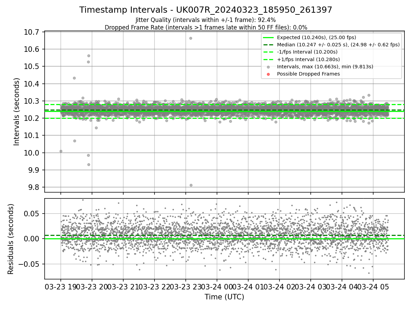Click the outlier point near 10.07 s
The width and height of the screenshot is (412, 309).
click(75, 141)
